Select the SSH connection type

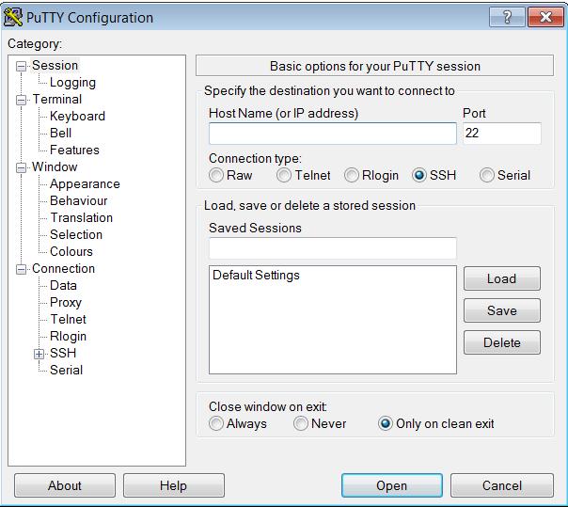coord(418,175)
